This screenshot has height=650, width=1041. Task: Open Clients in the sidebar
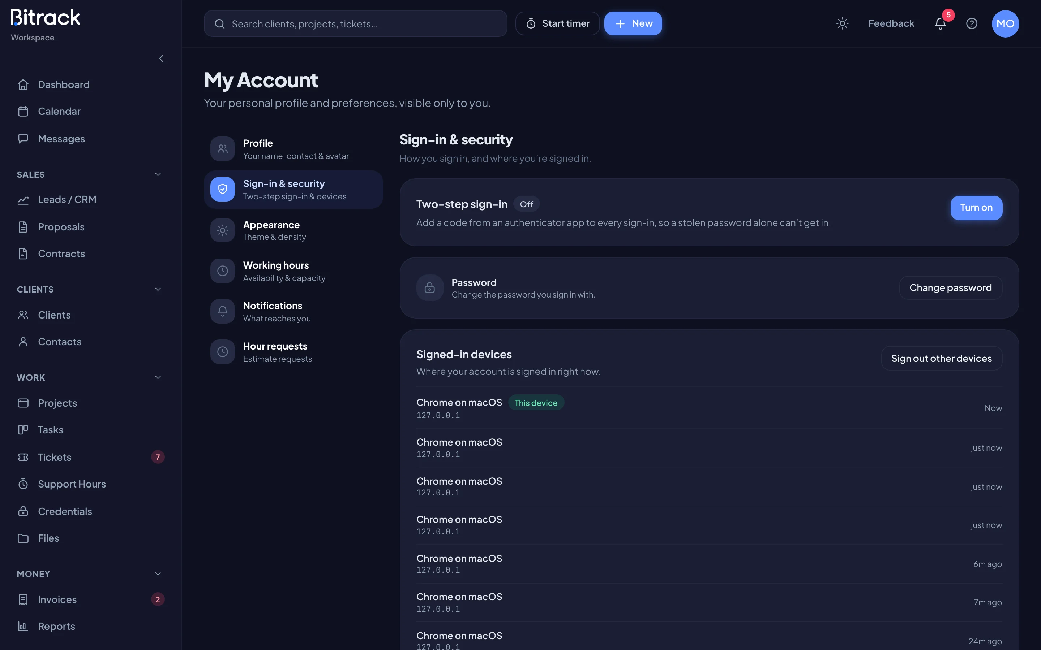click(x=91, y=315)
